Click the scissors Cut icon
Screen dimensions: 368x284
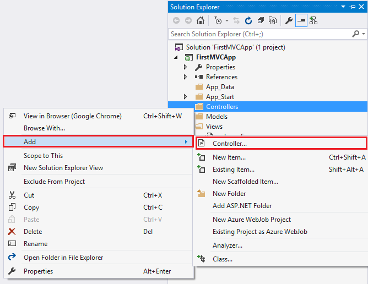click(12, 195)
